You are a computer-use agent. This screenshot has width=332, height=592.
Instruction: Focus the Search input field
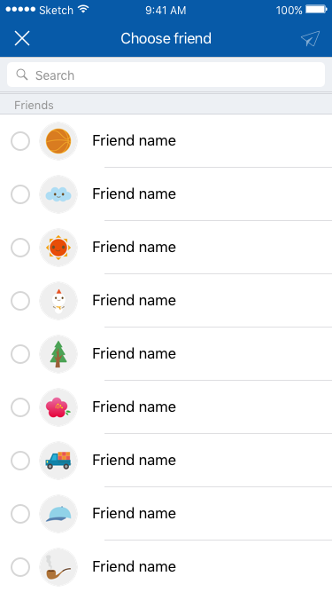(166, 75)
